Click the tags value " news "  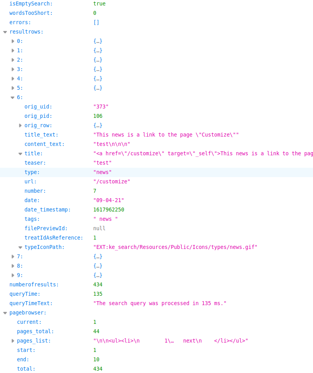click(106, 219)
